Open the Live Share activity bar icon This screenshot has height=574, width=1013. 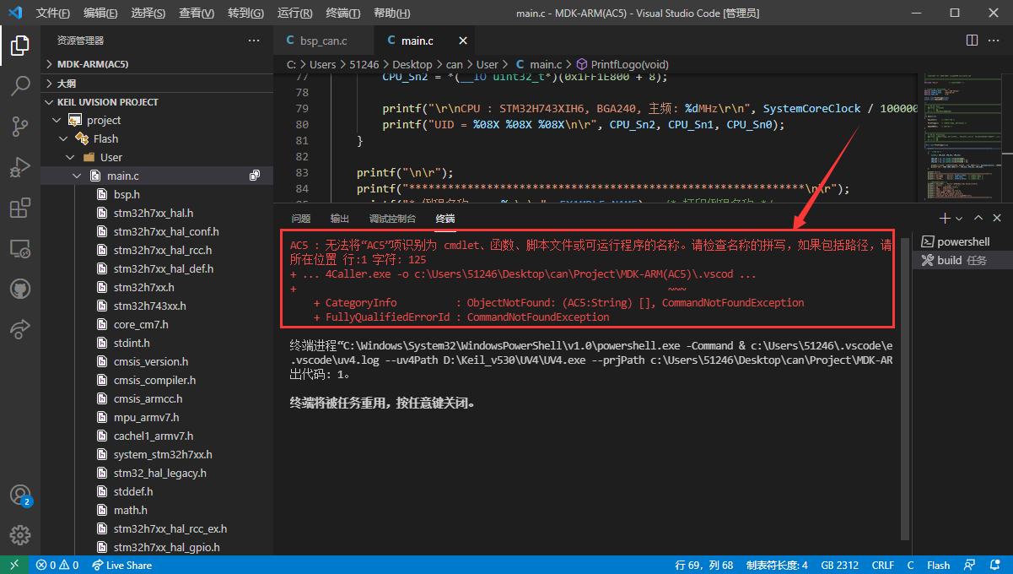point(20,329)
